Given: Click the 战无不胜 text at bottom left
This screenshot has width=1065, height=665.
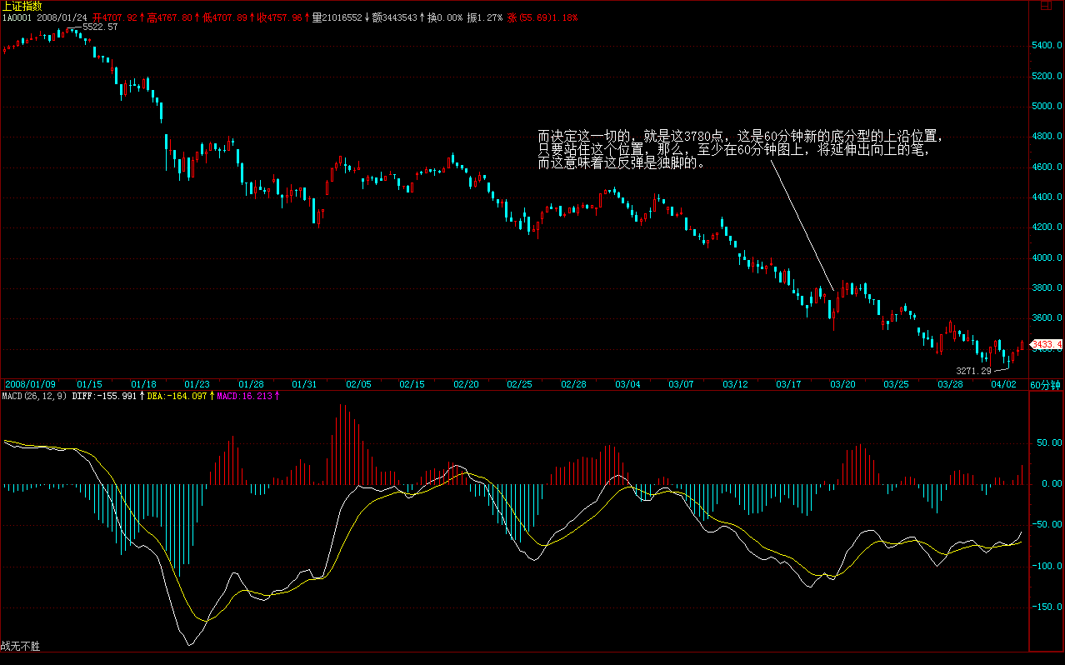Looking at the screenshot, I should point(20,646).
